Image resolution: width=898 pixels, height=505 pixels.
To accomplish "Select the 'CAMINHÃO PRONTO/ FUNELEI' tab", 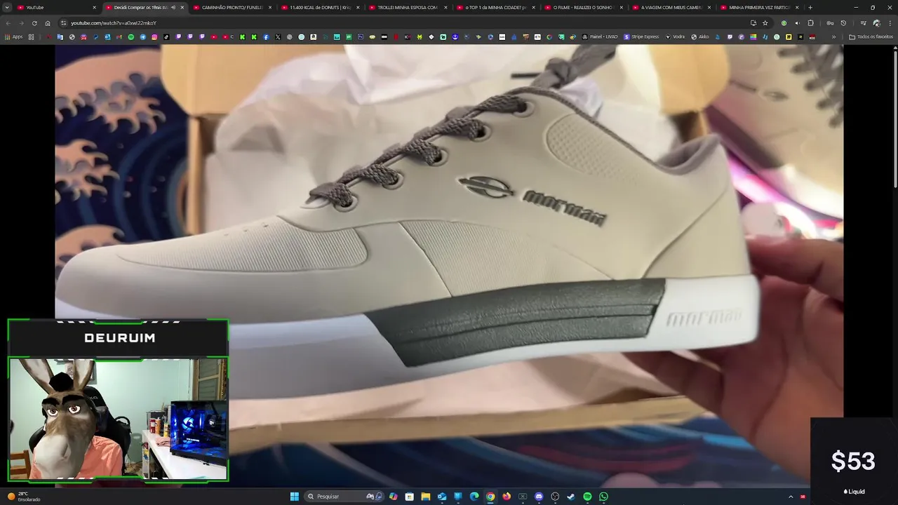I will (232, 7).
